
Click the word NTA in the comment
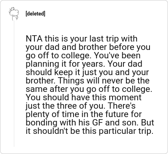point(34,39)
